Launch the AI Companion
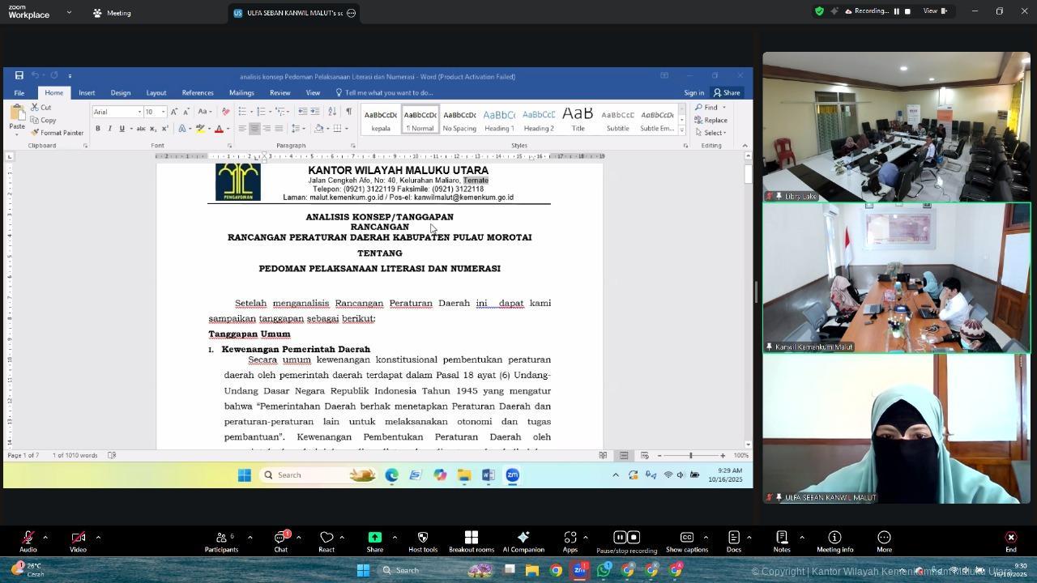The image size is (1037, 583). click(523, 538)
